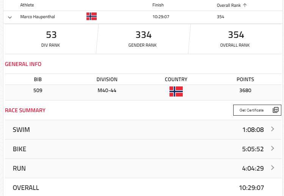Expand the BIKE split chevron
284x196 pixels.
272,148
